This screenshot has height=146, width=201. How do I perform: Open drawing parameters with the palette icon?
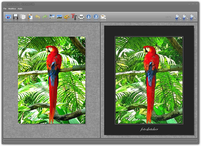click(x=67, y=17)
